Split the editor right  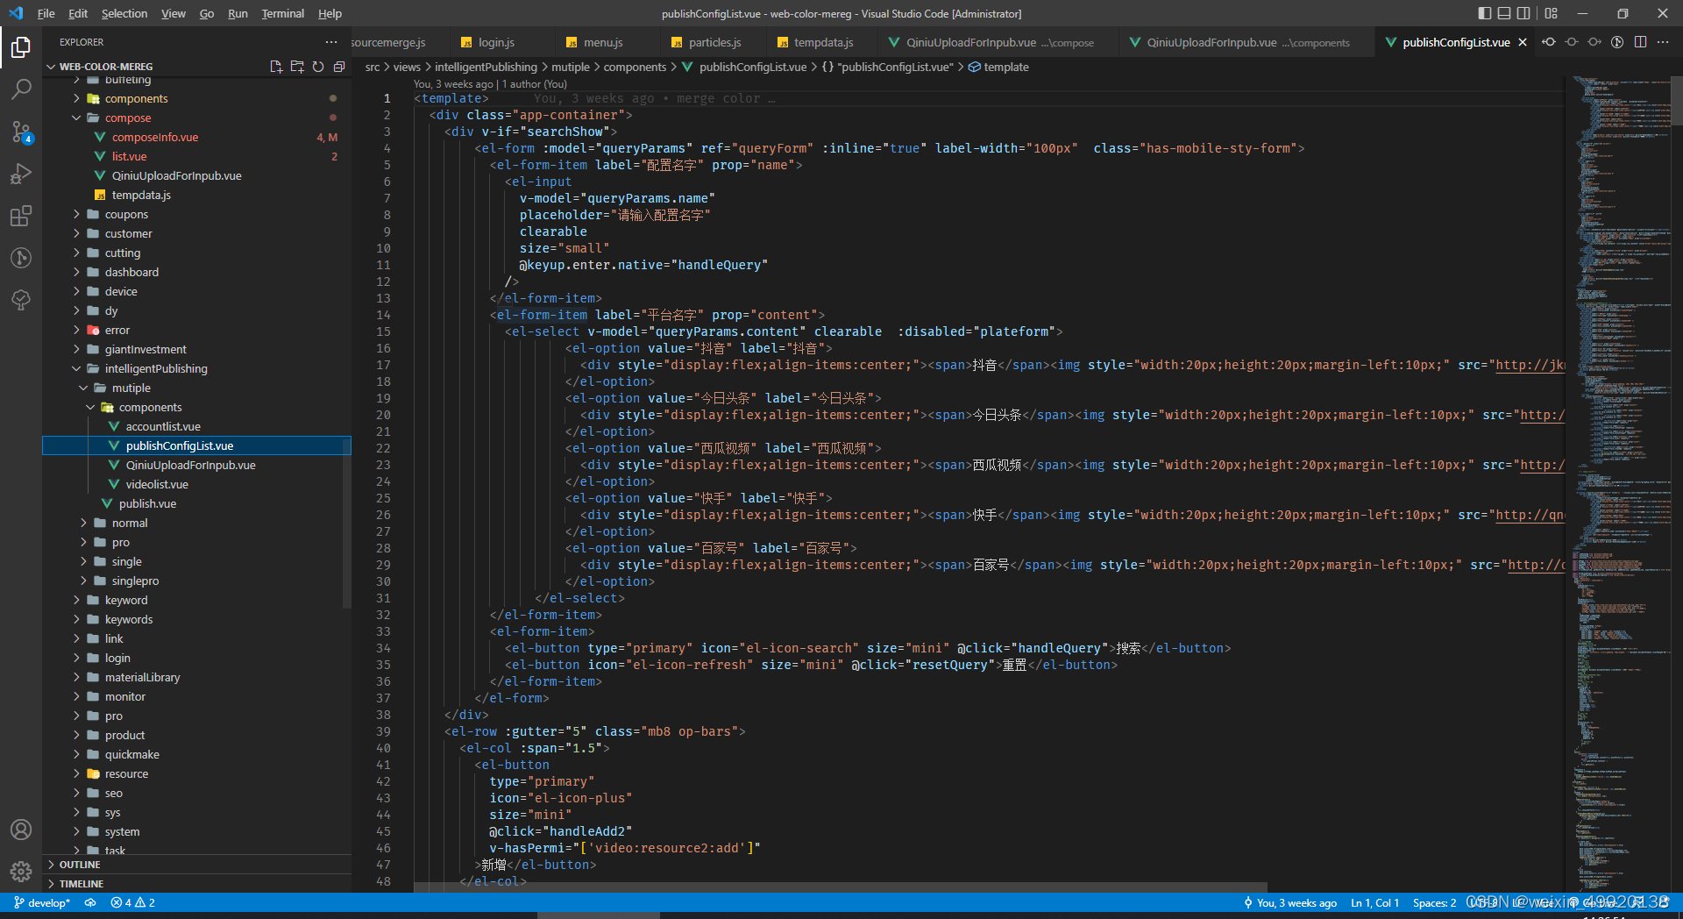[1640, 42]
